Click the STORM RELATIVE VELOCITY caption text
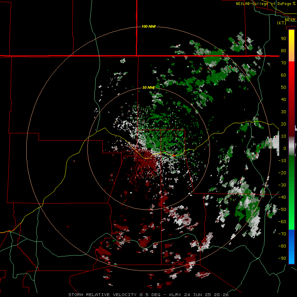 [103, 295]
